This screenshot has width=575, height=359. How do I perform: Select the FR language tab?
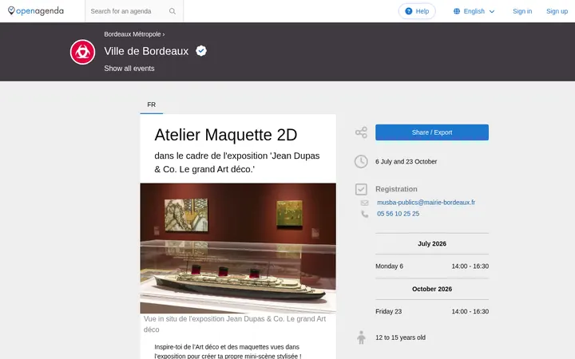[152, 105]
